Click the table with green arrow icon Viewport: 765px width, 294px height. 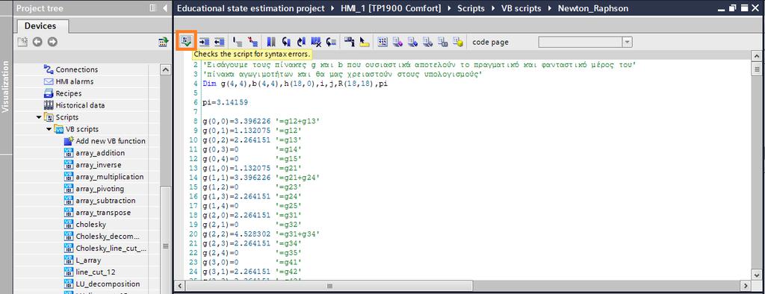pos(164,43)
